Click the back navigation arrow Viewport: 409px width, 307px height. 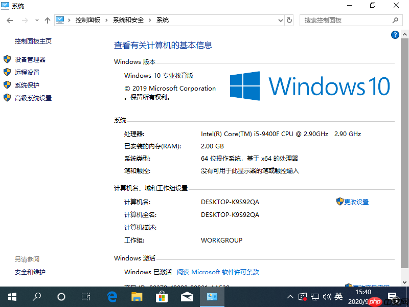tap(10, 20)
